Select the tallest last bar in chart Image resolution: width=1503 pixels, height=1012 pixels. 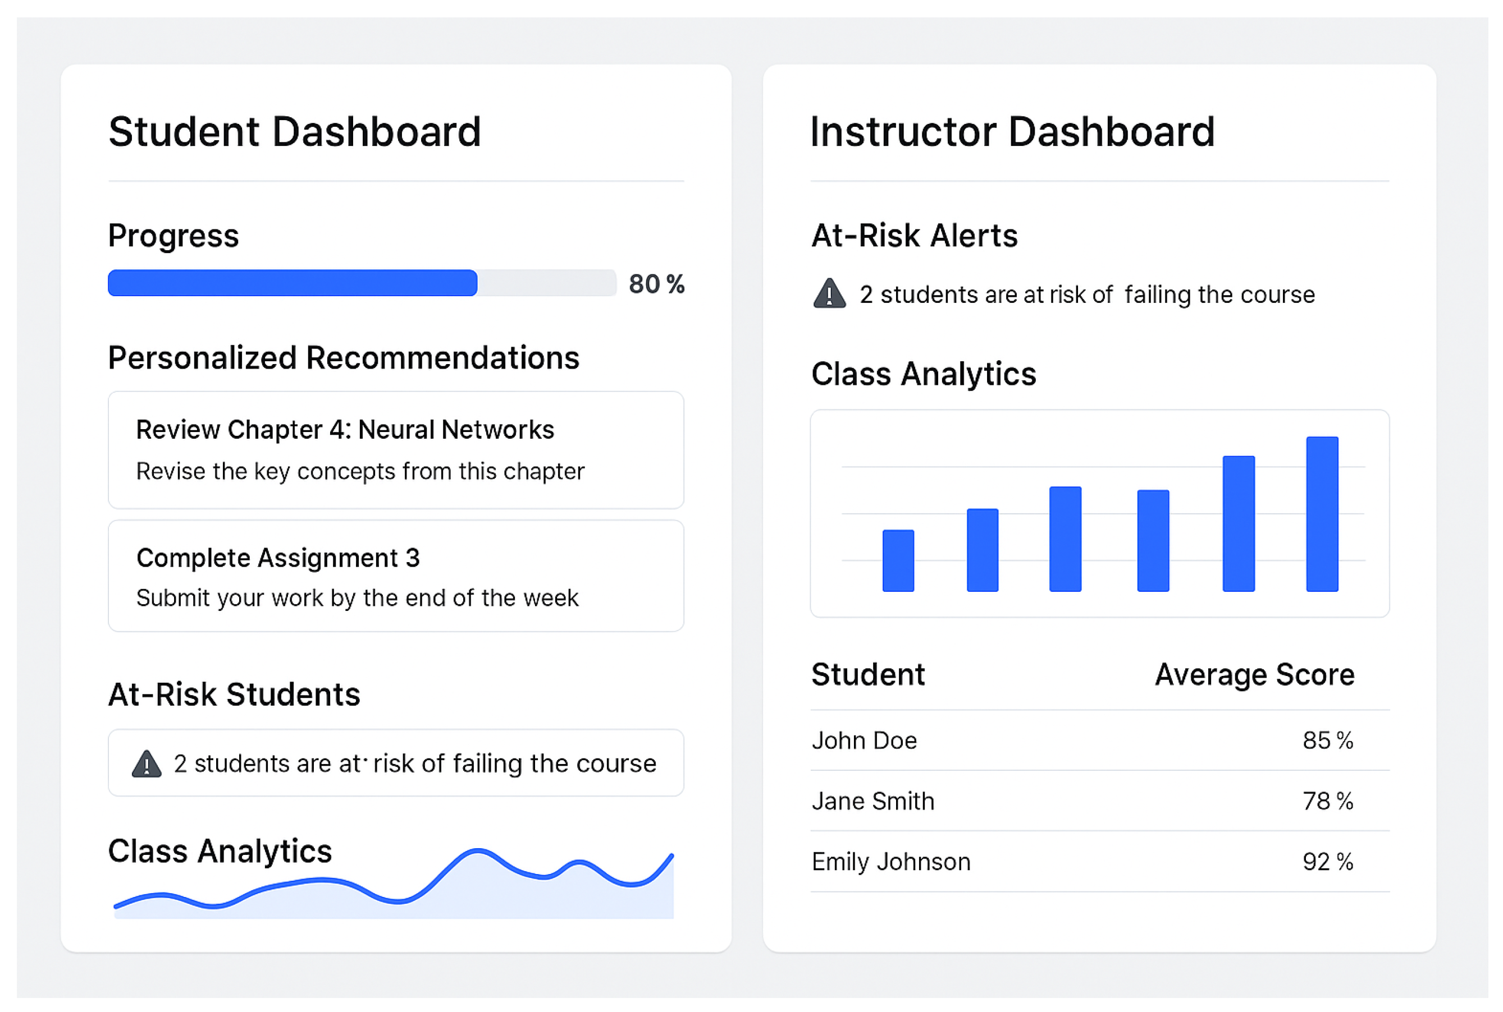[x=1322, y=514]
